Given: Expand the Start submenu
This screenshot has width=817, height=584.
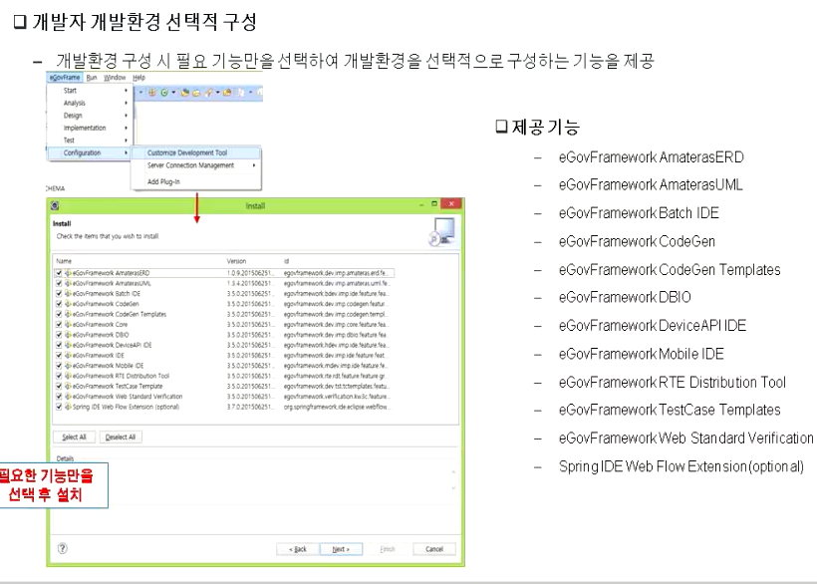Looking at the screenshot, I should (x=89, y=90).
